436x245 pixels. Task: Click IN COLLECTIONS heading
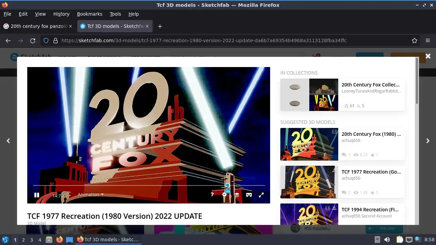click(x=299, y=73)
